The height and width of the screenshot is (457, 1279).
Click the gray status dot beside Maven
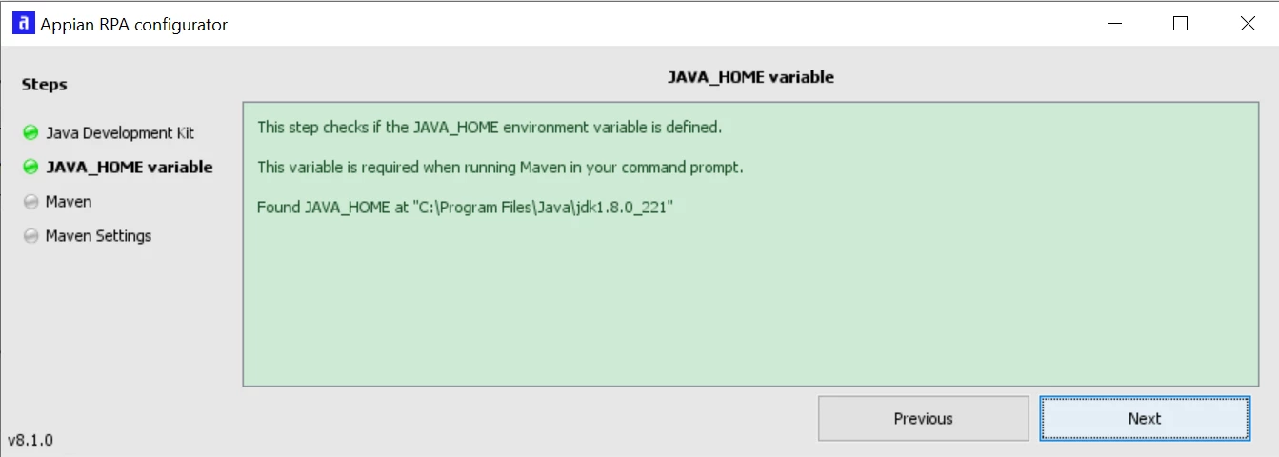30,202
